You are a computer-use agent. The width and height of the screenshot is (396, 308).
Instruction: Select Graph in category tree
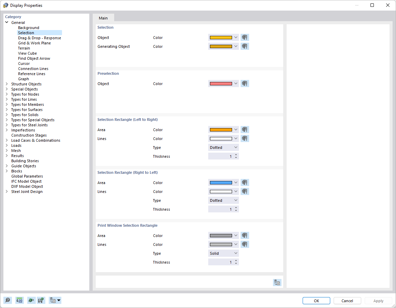click(24, 79)
